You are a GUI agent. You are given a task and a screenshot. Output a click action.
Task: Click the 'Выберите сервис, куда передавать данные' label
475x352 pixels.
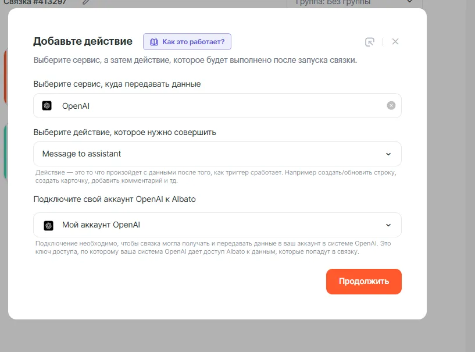pos(117,84)
